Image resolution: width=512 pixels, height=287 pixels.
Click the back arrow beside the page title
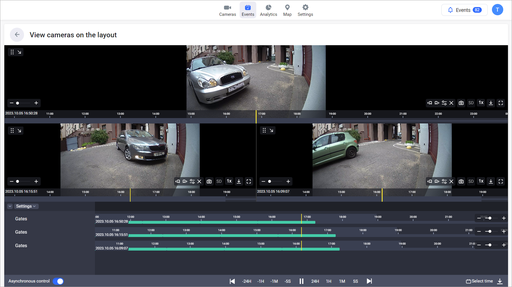tap(17, 35)
